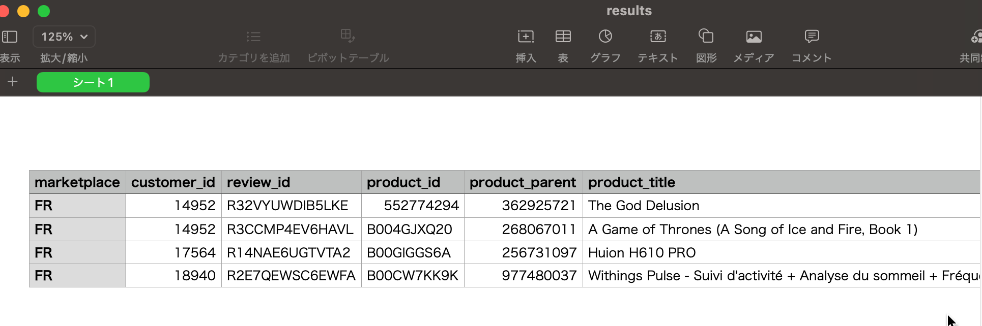Screen dimensions: 982x326
Task: Click the Collaborate (共同) icon
Action: click(976, 37)
